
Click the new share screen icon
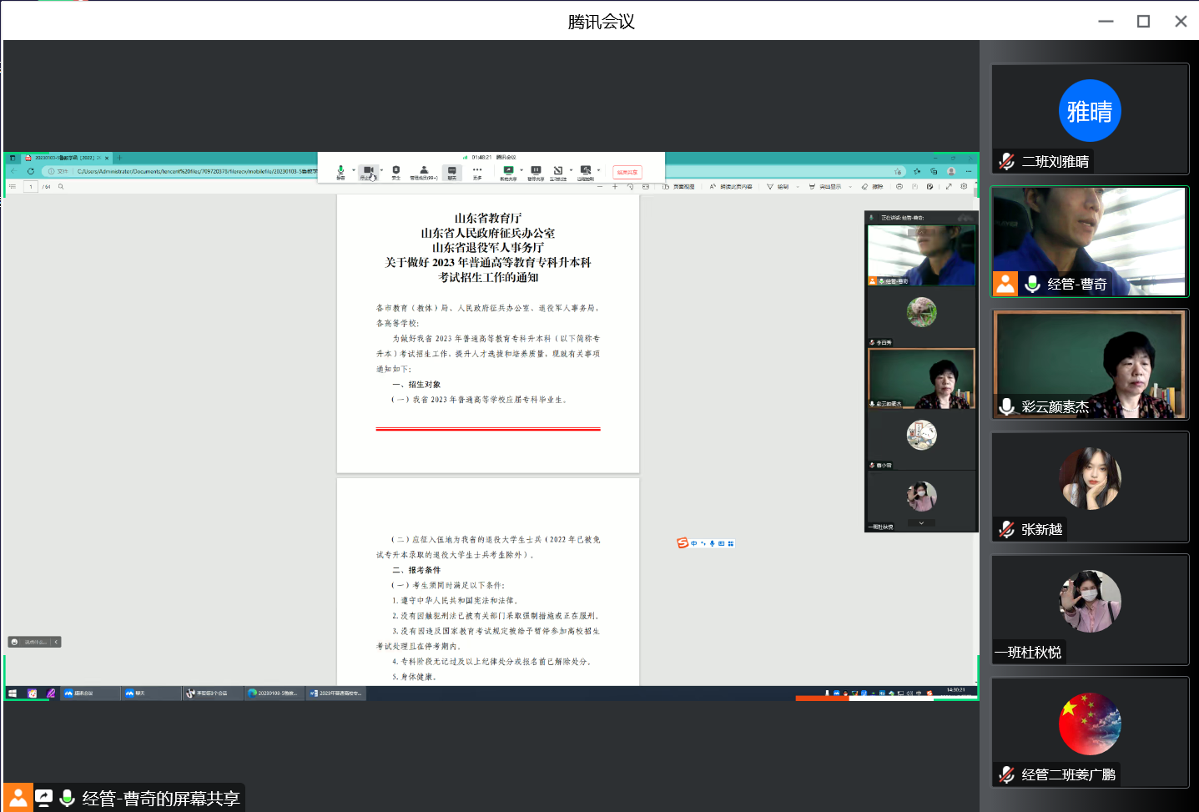pyautogui.click(x=508, y=170)
